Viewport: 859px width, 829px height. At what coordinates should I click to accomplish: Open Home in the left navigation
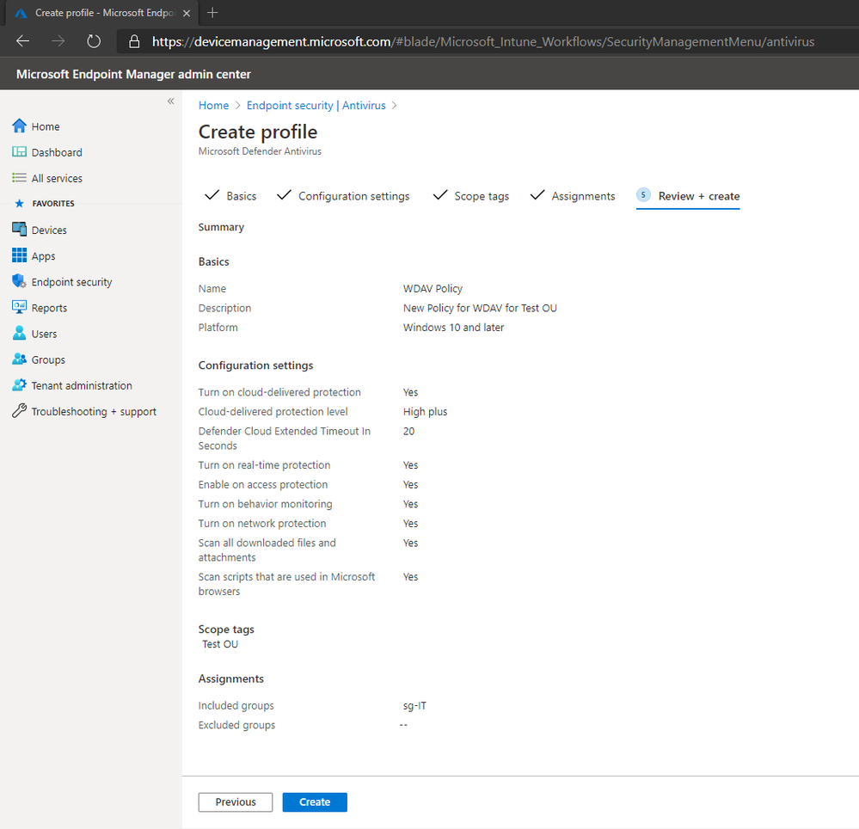(46, 126)
